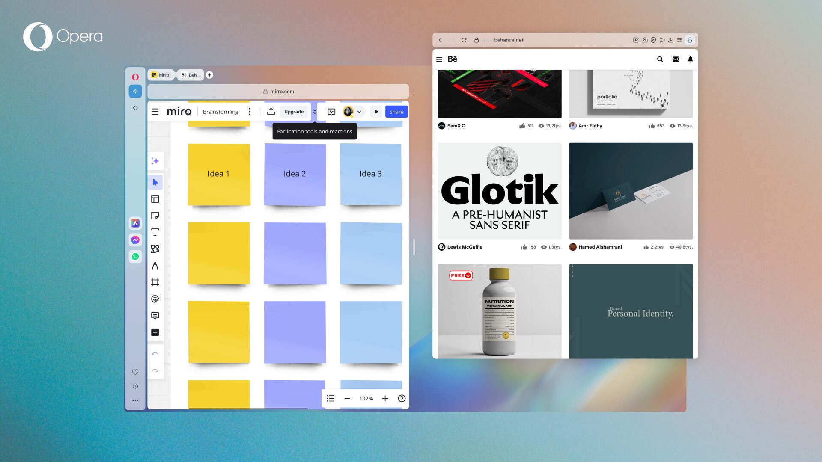The width and height of the screenshot is (822, 462).
Task: Select the sticky note tool in Miro
Action: 155,216
